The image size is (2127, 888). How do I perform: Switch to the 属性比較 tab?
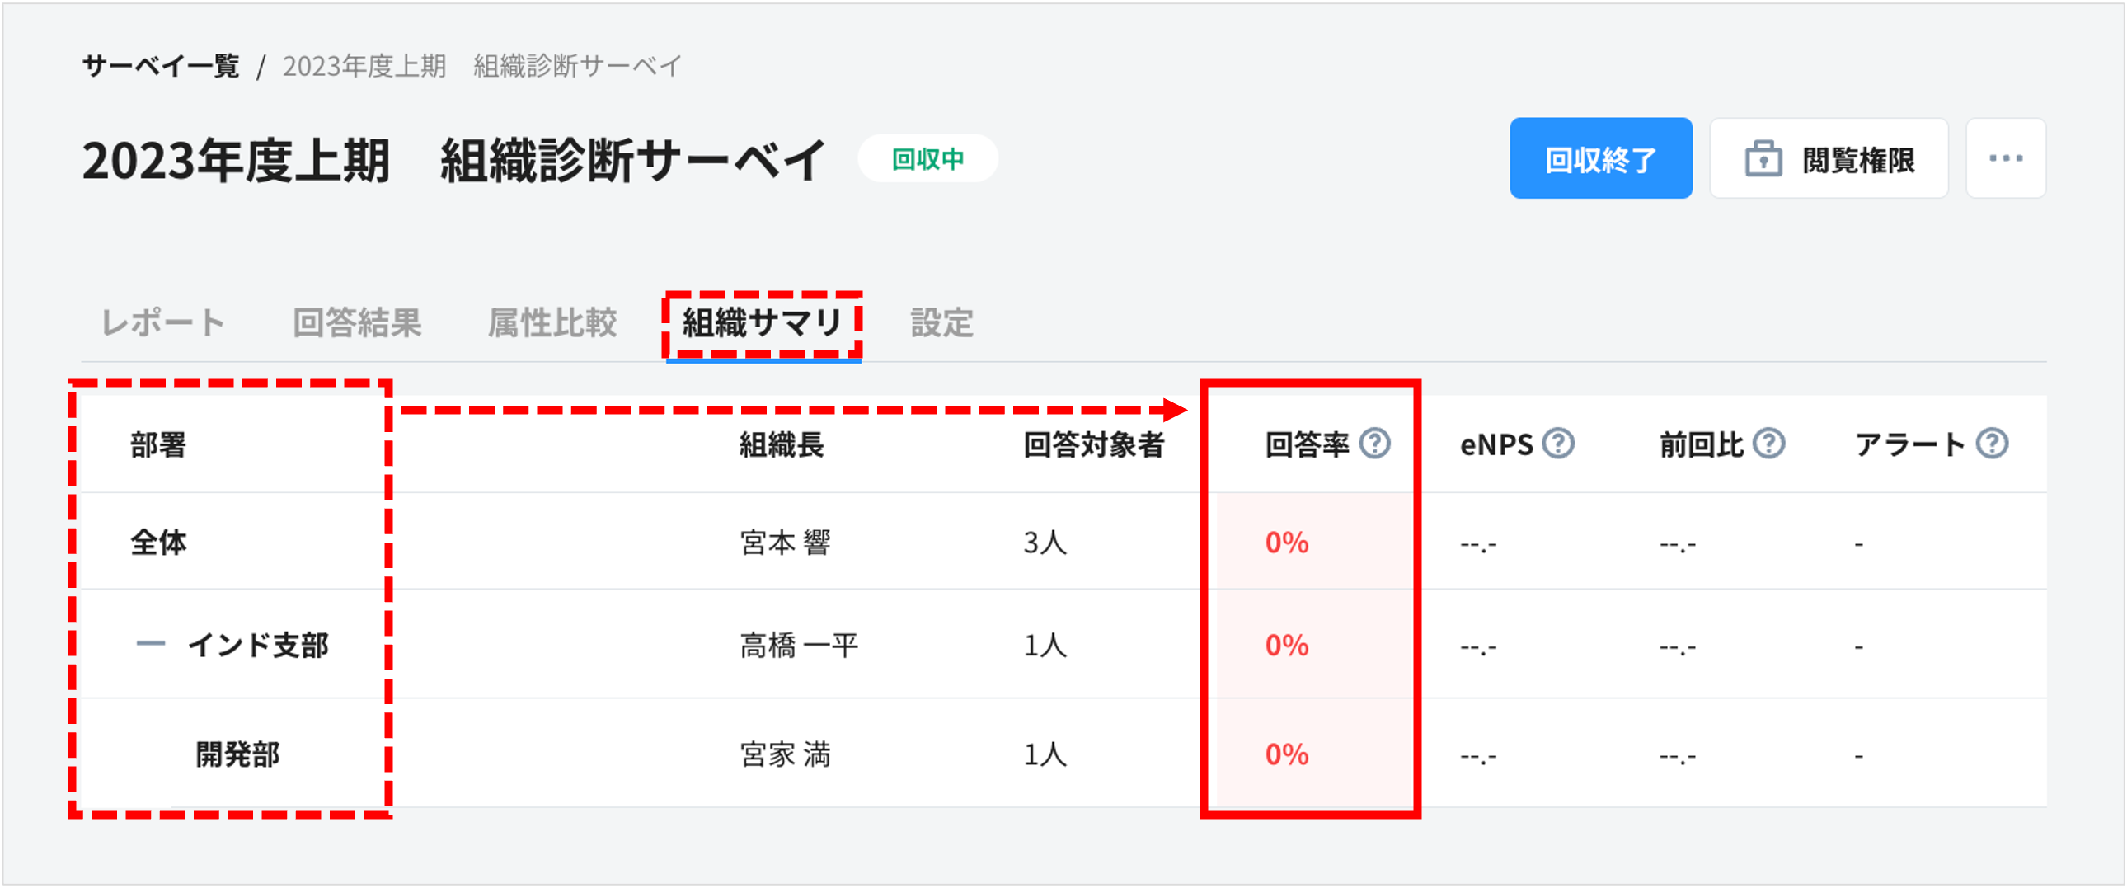[x=552, y=323]
